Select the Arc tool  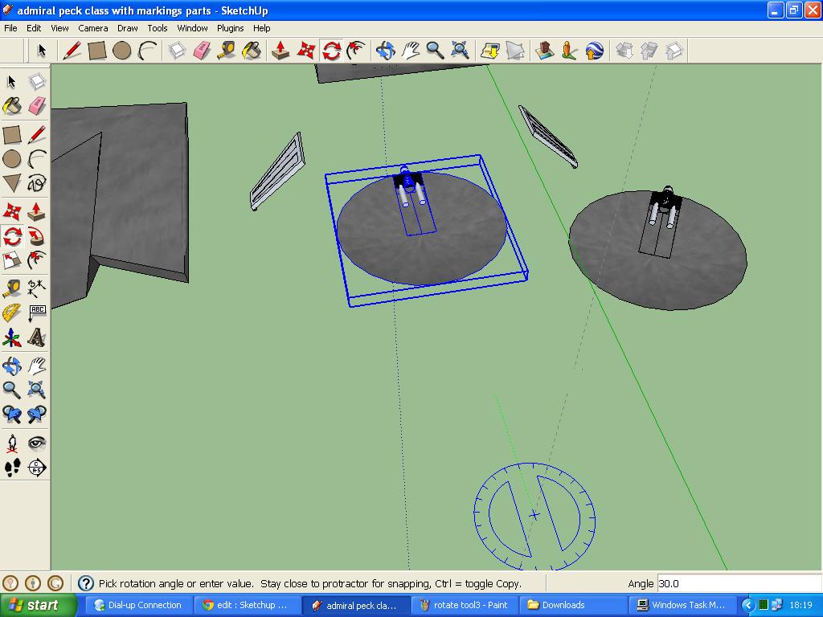(x=37, y=157)
